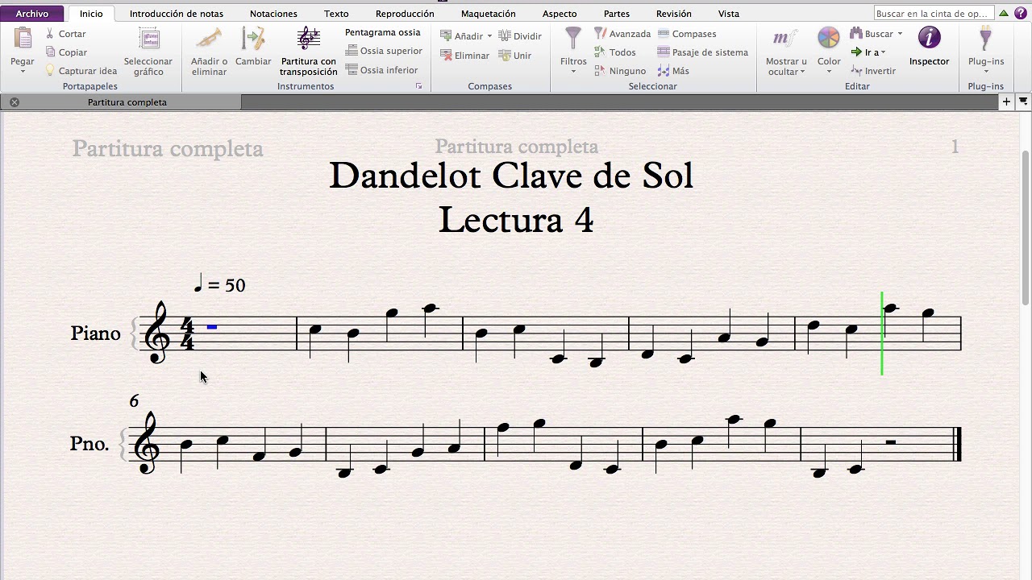Click the Más select button

tap(673, 71)
